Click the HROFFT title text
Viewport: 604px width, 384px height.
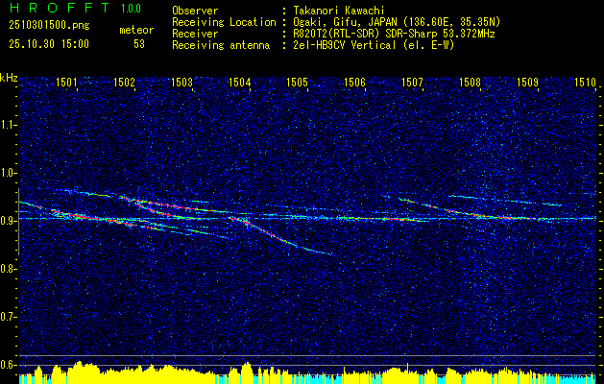point(60,8)
